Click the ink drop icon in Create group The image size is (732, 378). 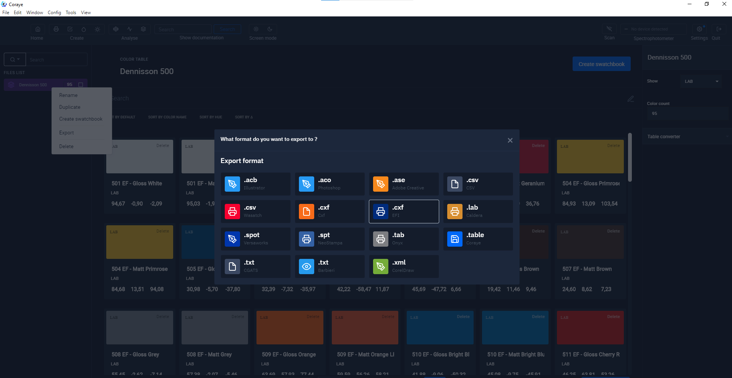point(84,29)
